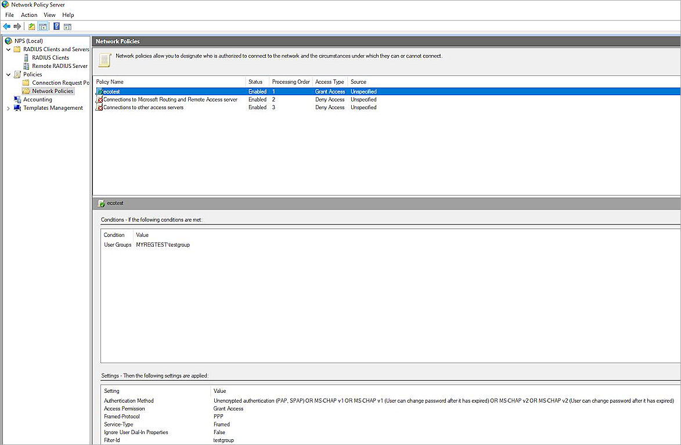Select the ecotest green policy icon
681x445 pixels.
tap(100, 91)
